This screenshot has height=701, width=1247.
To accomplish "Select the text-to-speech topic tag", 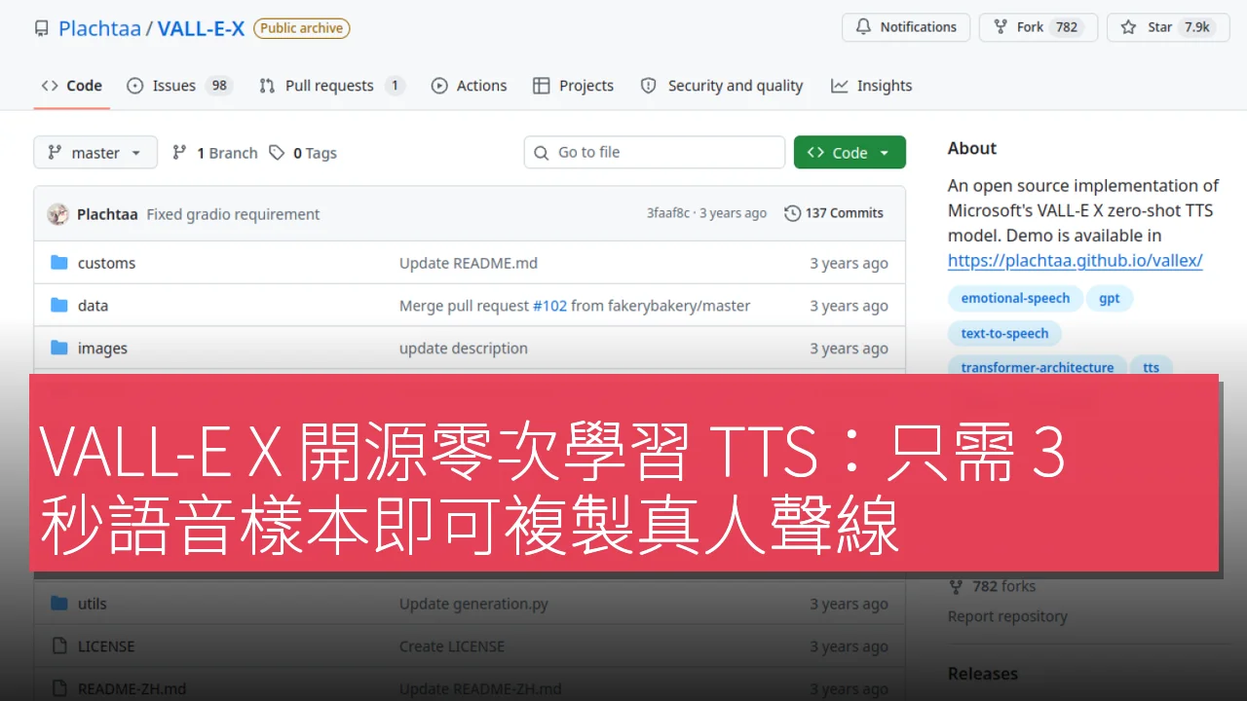I will tap(1004, 333).
